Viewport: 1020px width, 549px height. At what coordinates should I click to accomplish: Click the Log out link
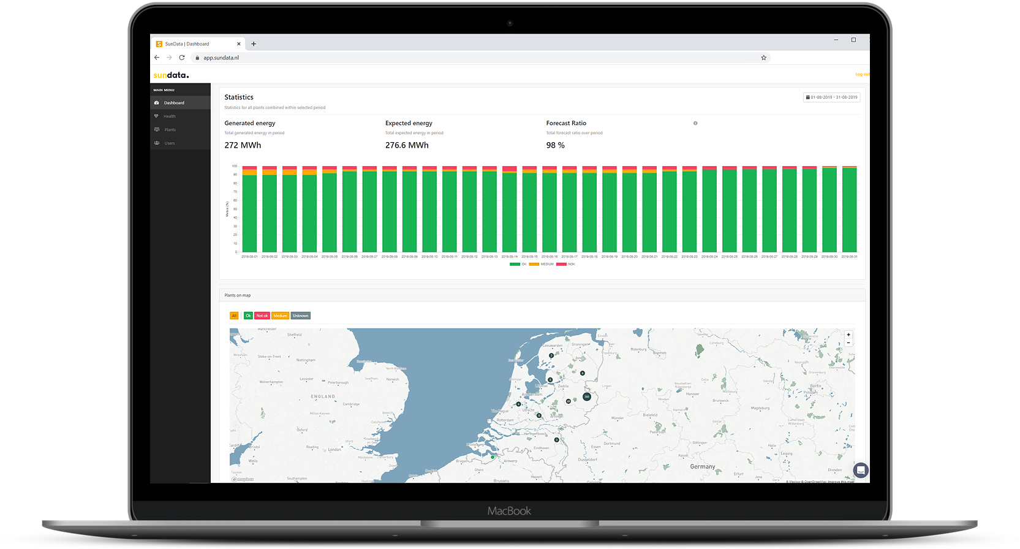(x=861, y=75)
